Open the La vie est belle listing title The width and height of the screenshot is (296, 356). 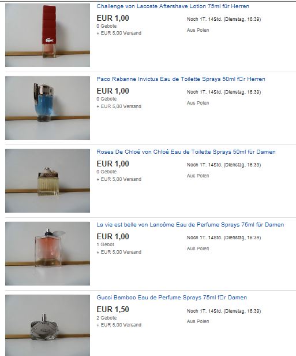(190, 225)
